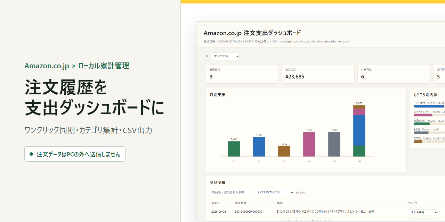Click the 注文データはPCの外へ送信しません badge
The image size is (445, 222).
[x=75, y=154]
